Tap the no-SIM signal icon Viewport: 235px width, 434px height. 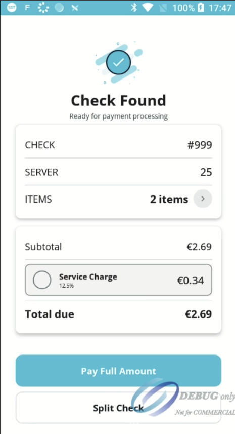(163, 8)
